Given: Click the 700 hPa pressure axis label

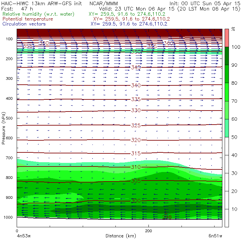Looking at the screenshot, I should click(9, 158).
